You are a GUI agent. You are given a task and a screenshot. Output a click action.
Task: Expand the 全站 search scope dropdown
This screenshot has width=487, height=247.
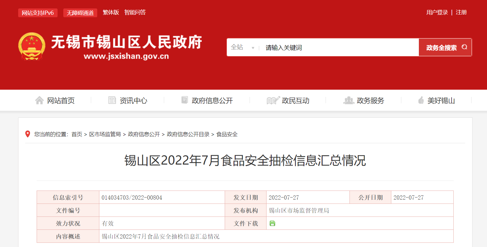[243, 47]
